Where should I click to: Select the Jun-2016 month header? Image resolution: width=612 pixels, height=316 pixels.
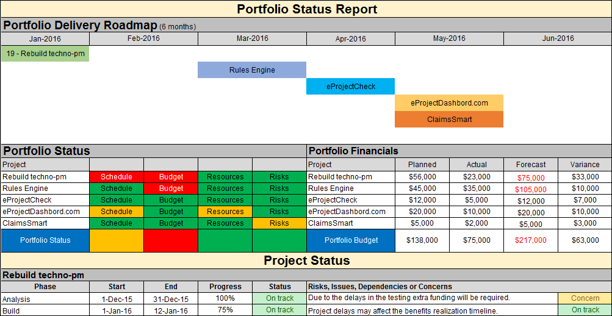558,38
